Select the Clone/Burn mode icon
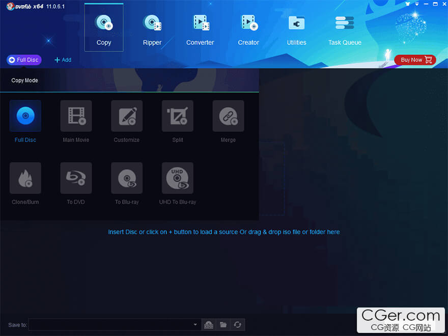Viewport: 448px width, 336px height. coord(25,178)
